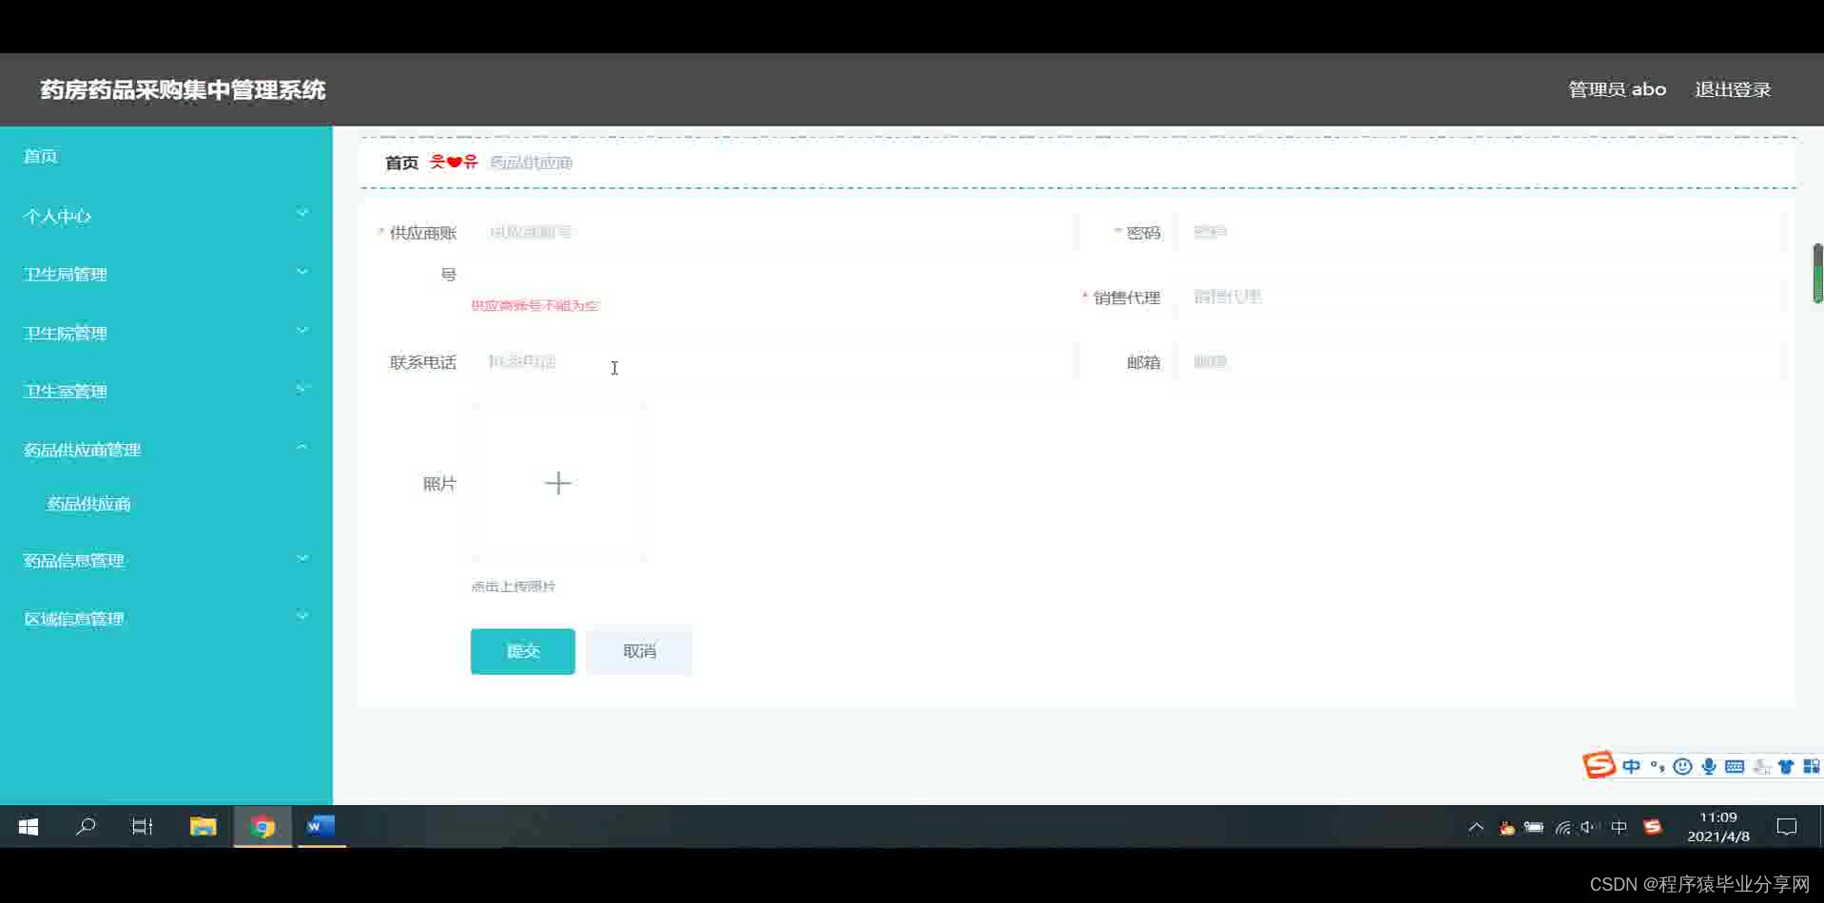Click Sogou tray icon in taskbar
The width and height of the screenshot is (1824, 903).
[1653, 828]
